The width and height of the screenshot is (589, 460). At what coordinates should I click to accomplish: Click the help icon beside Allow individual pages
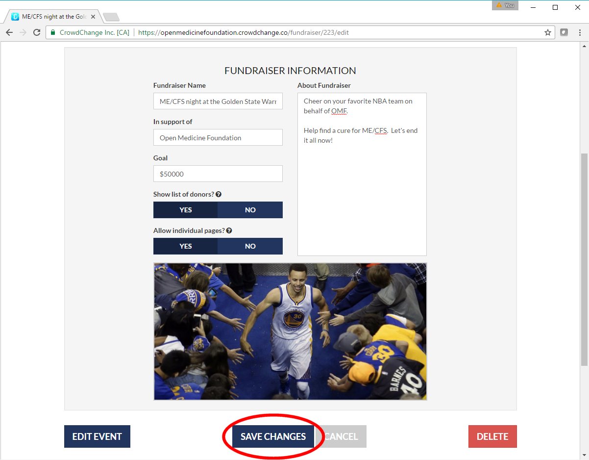[229, 230]
